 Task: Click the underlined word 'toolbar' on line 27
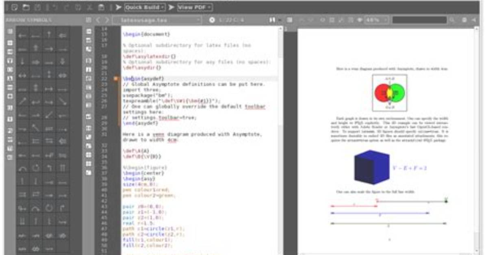click(x=255, y=106)
